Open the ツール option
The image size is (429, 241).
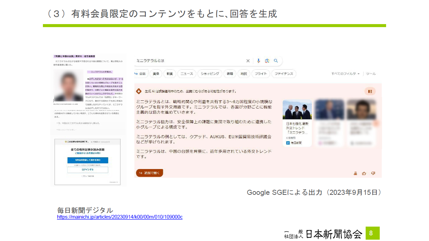(x=371, y=74)
